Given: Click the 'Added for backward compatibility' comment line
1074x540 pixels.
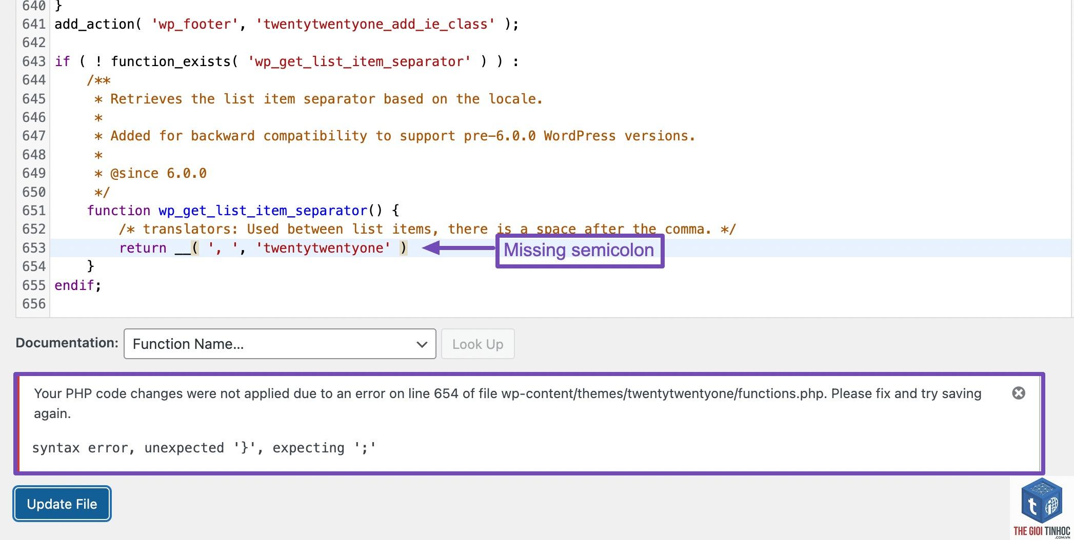Looking at the screenshot, I should 395,136.
